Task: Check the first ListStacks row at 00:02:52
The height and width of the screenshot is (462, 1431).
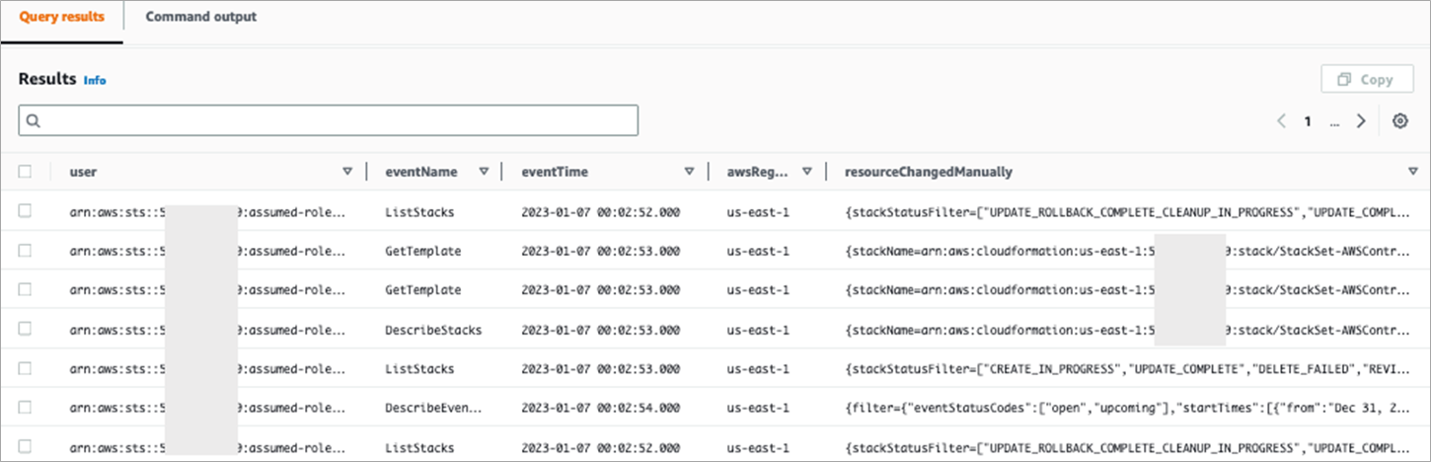Action: tap(25, 210)
